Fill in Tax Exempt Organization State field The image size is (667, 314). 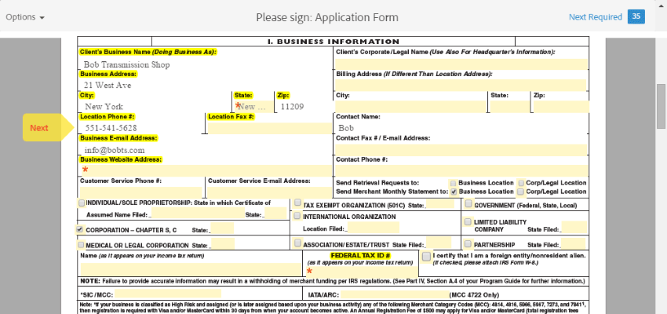click(x=440, y=203)
